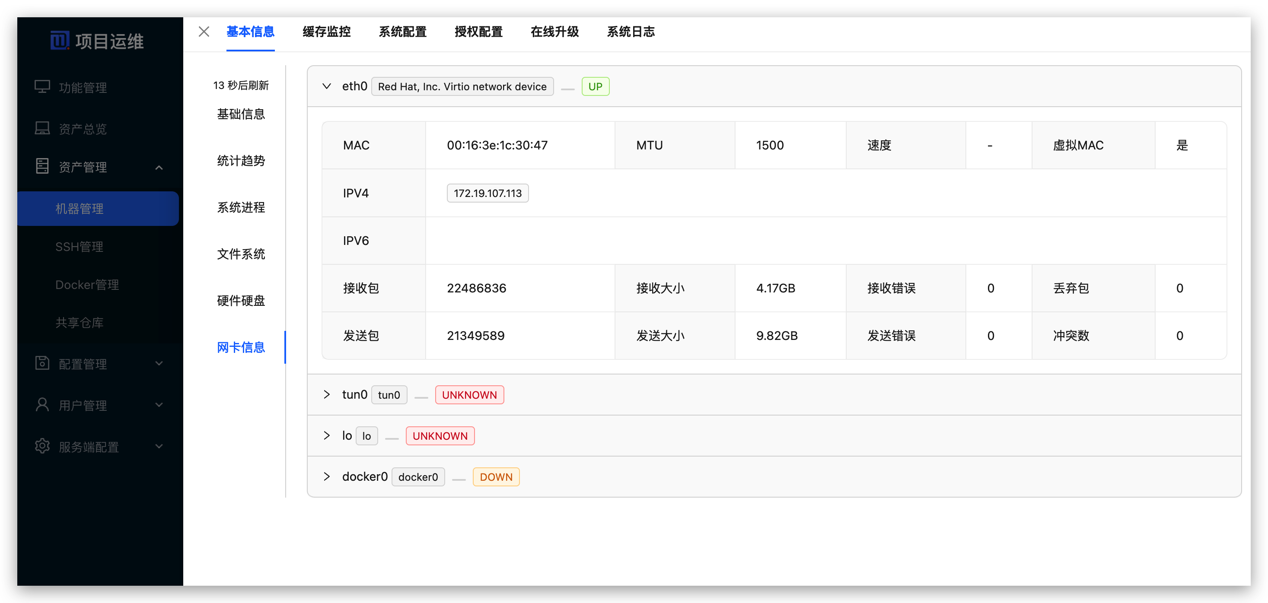Screen dimensions: 1268x603
Task: Close the machine info panel with X
Action: pyautogui.click(x=204, y=32)
